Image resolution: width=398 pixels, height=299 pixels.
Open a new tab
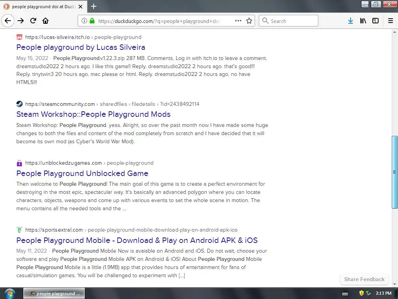click(x=94, y=6)
